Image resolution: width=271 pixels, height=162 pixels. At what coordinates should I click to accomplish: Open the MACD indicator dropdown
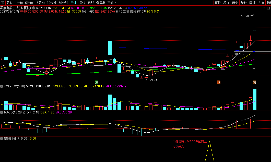click(x=2, y=112)
